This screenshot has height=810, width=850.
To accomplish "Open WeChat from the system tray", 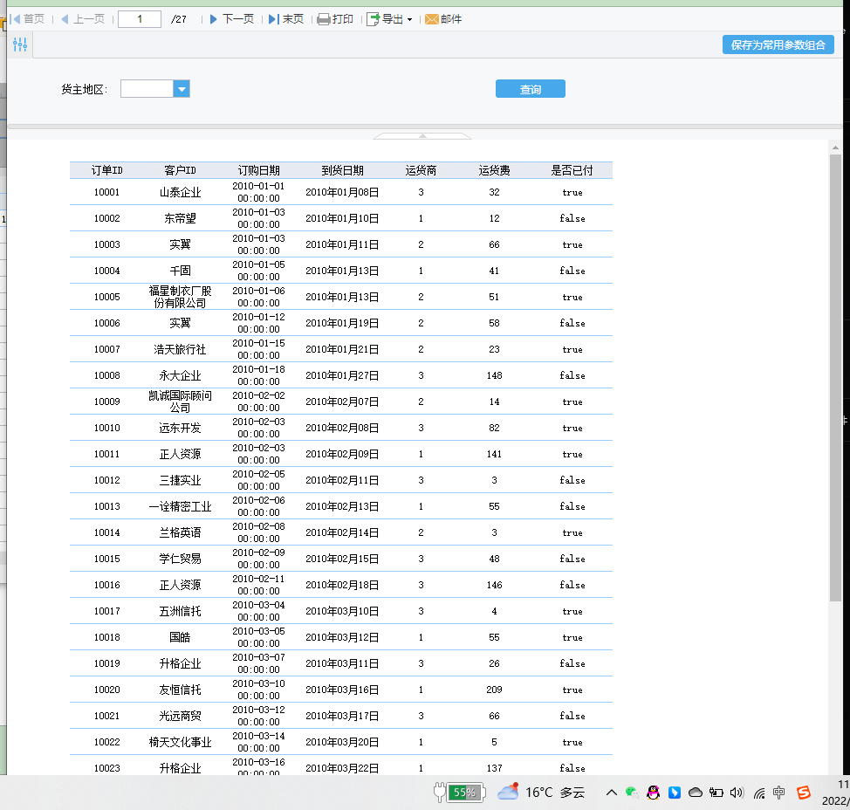I will pos(631,793).
